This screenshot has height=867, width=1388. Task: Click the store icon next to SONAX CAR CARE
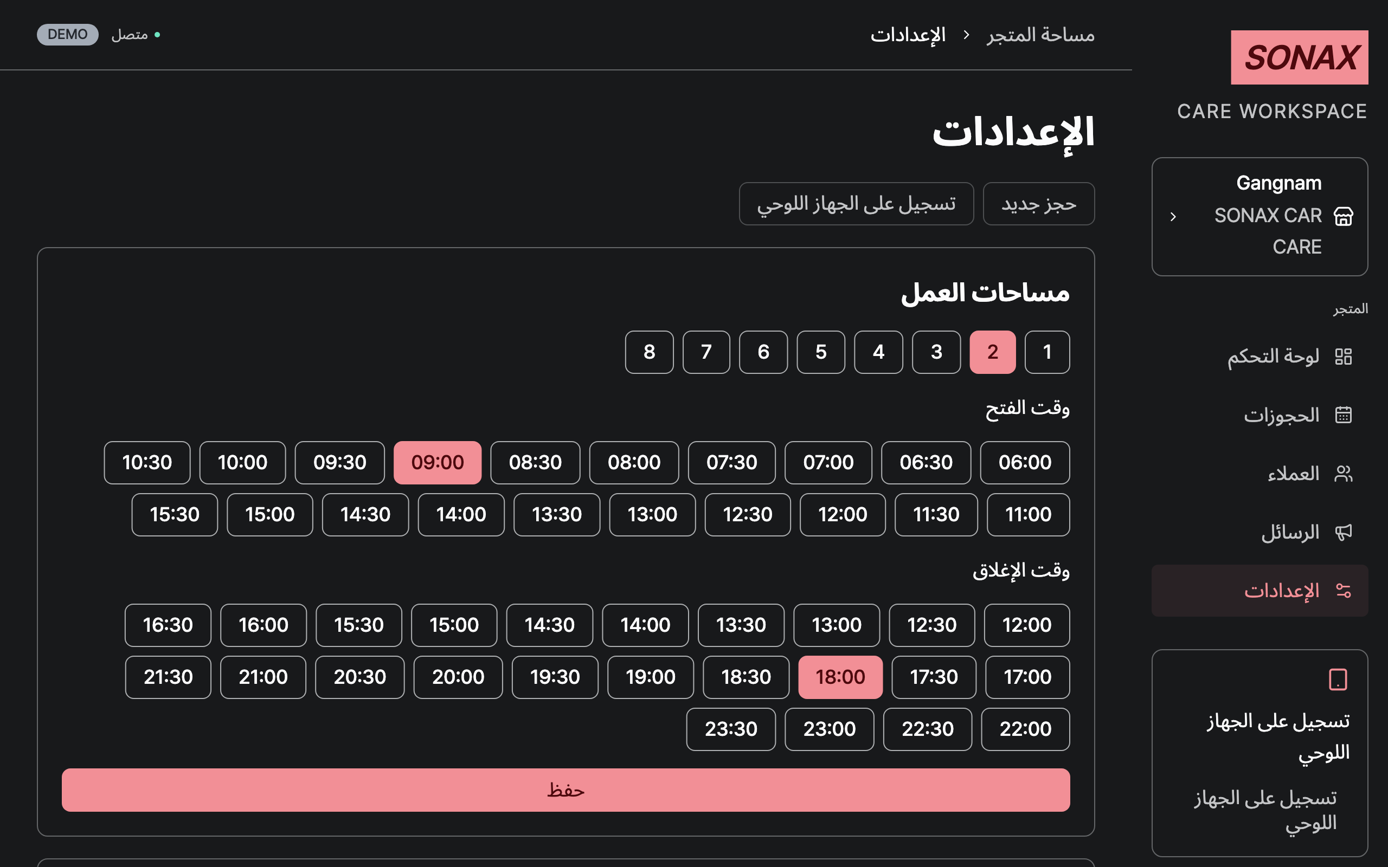point(1343,216)
